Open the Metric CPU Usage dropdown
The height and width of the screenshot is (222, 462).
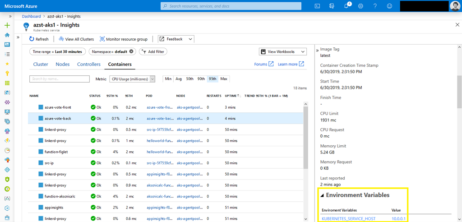coord(132,79)
